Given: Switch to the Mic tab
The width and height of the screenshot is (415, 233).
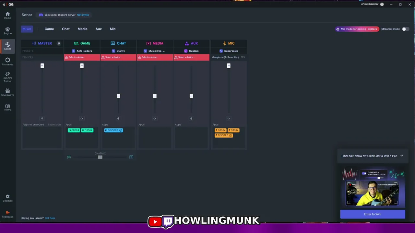Looking at the screenshot, I should (113, 29).
